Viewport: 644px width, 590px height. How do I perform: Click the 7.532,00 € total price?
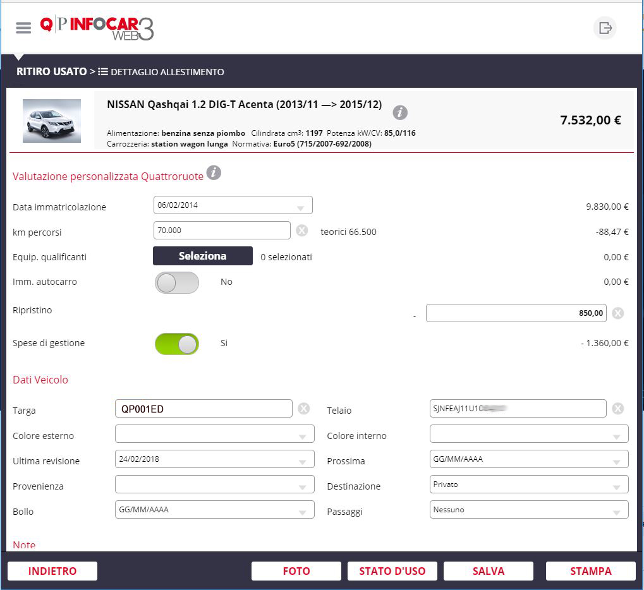591,120
